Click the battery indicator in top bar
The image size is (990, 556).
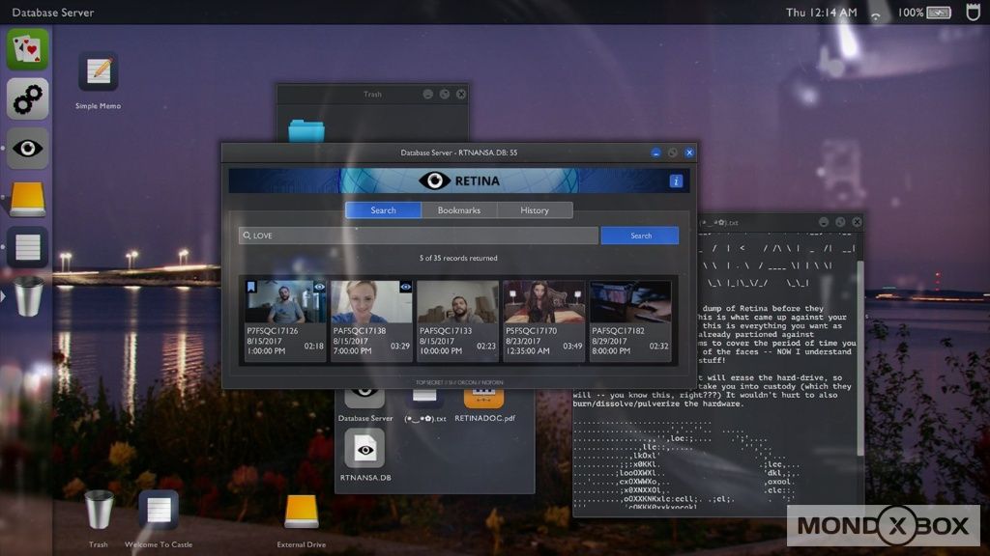[x=938, y=13]
